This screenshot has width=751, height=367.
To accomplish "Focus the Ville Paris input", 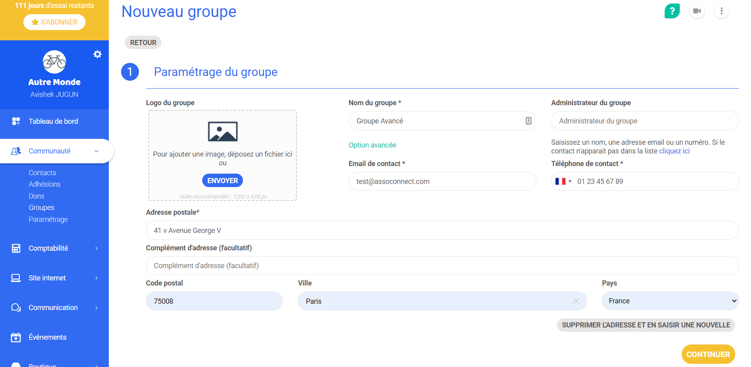I will (x=442, y=301).
